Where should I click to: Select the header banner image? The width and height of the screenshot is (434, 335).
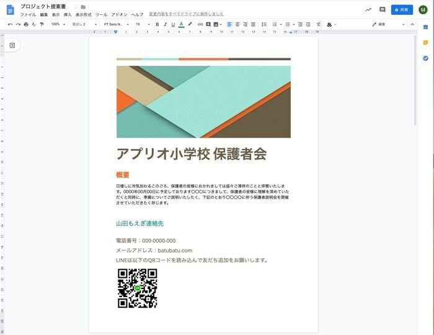(x=203, y=102)
